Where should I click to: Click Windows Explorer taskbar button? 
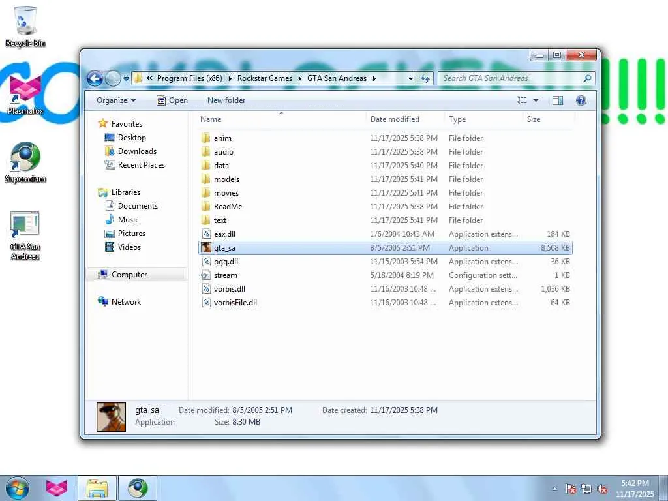coord(97,488)
